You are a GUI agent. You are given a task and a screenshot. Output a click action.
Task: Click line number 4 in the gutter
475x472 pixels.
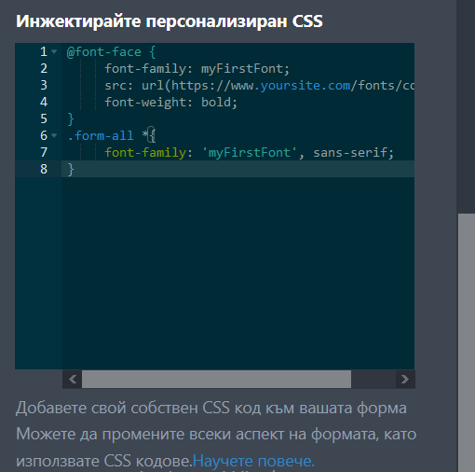click(x=44, y=102)
